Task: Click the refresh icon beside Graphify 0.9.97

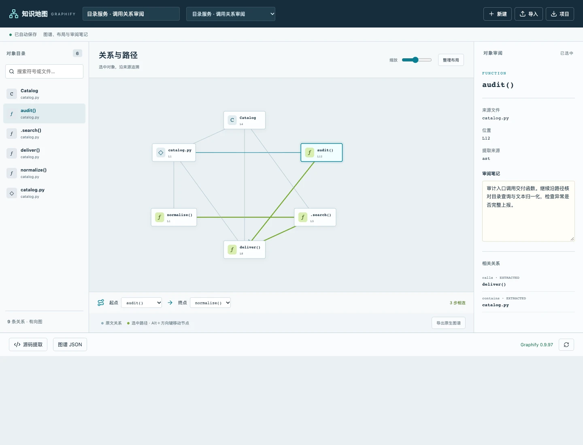Action: tap(566, 345)
